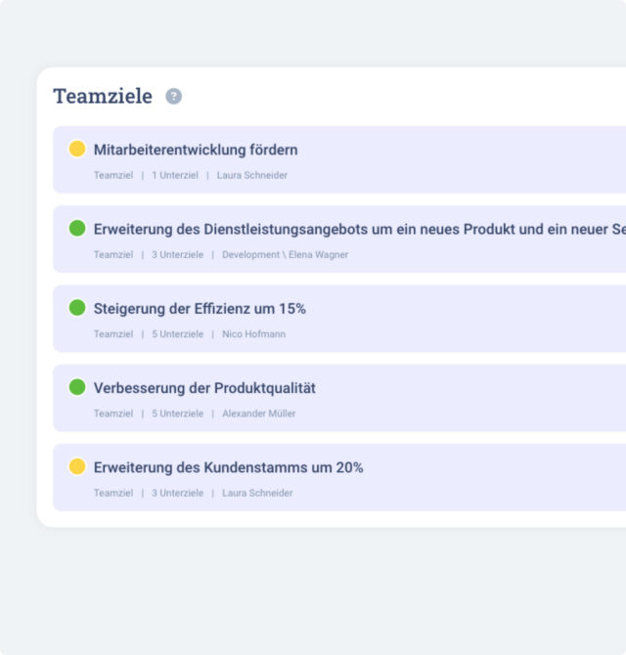Click green status dot of Dienstleistungsangebots goal
Image resolution: width=626 pixels, height=655 pixels.
pos(77,228)
